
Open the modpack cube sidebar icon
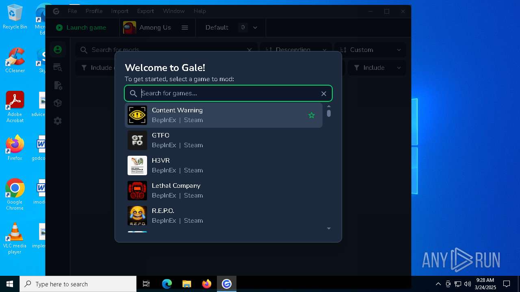click(x=58, y=103)
